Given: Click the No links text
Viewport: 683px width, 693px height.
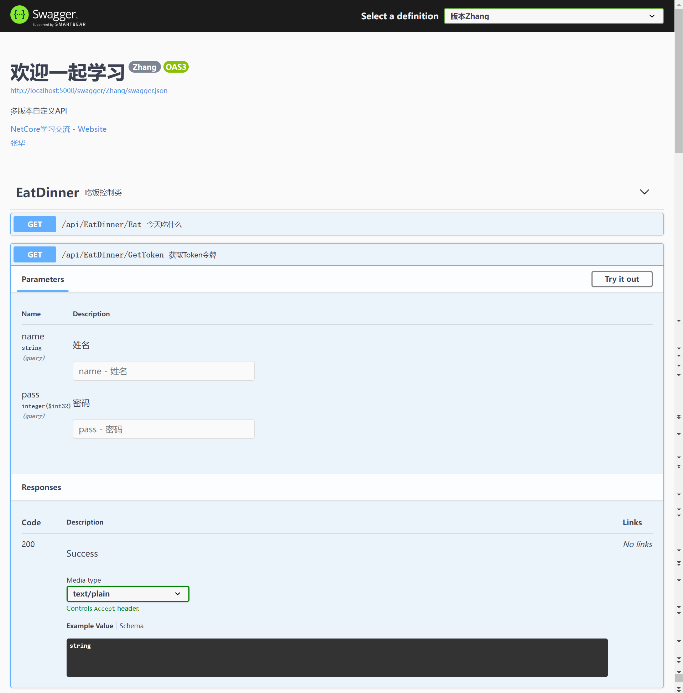Looking at the screenshot, I should coord(637,544).
